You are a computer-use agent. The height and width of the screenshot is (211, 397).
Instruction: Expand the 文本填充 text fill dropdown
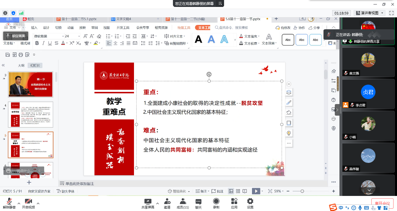[258, 36]
